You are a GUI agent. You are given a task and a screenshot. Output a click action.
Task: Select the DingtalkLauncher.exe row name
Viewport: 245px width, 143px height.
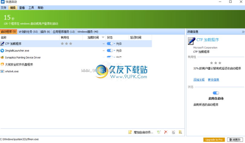tap(17, 51)
